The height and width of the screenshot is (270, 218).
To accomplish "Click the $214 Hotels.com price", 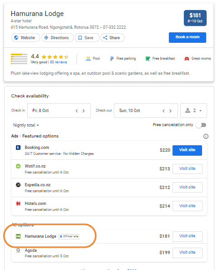I will click(165, 206).
